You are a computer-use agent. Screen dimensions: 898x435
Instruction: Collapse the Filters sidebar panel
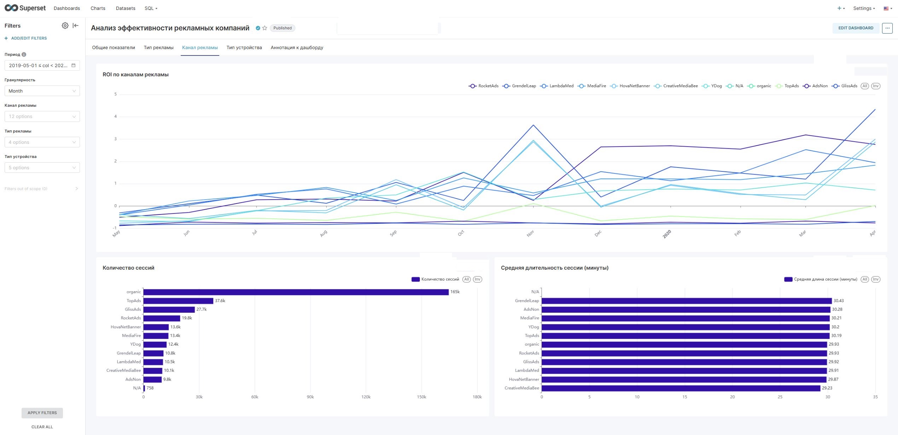pos(76,25)
